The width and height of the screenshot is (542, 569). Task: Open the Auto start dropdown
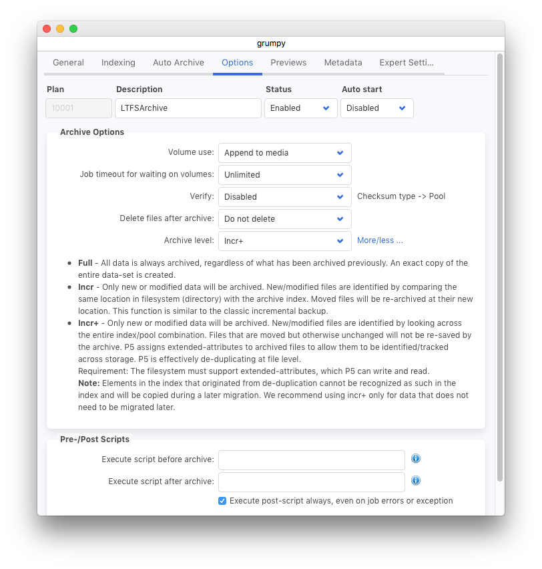click(x=376, y=108)
